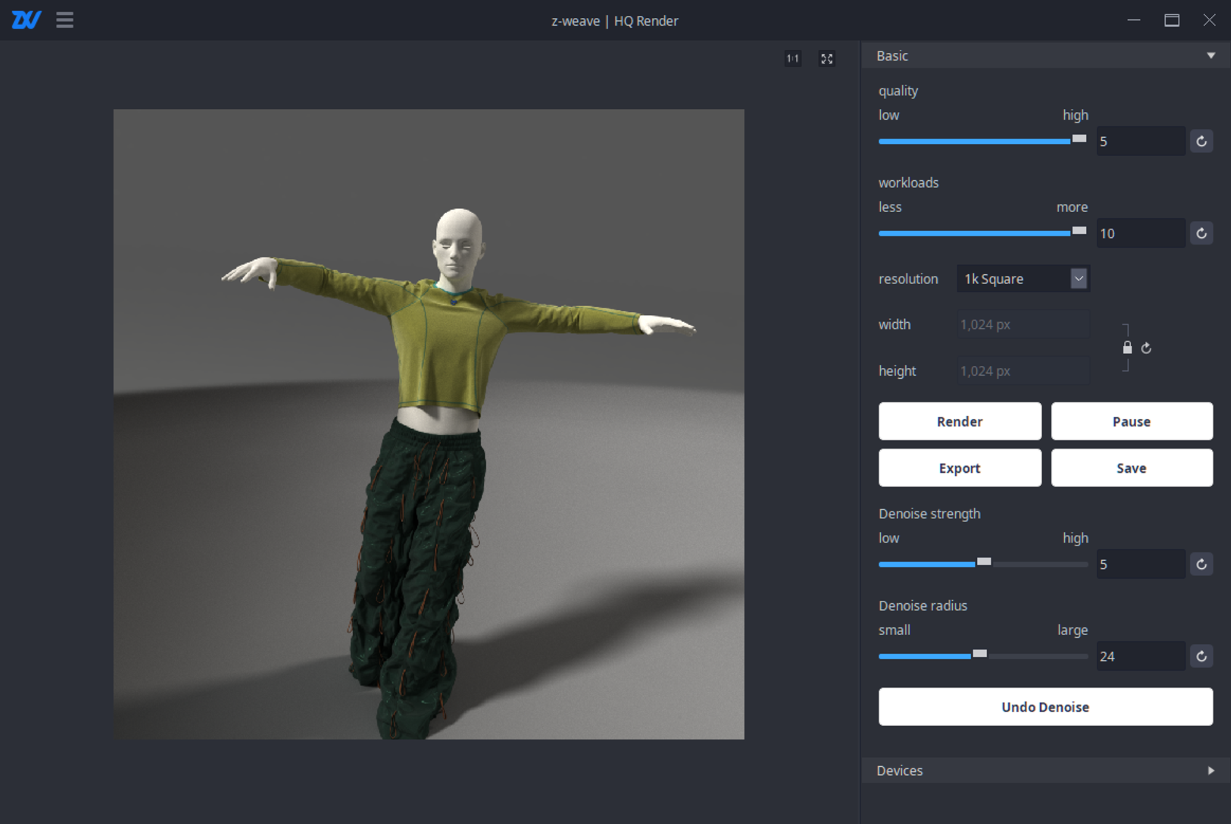Reset the workloads value
The width and height of the screenshot is (1231, 824).
tap(1201, 234)
